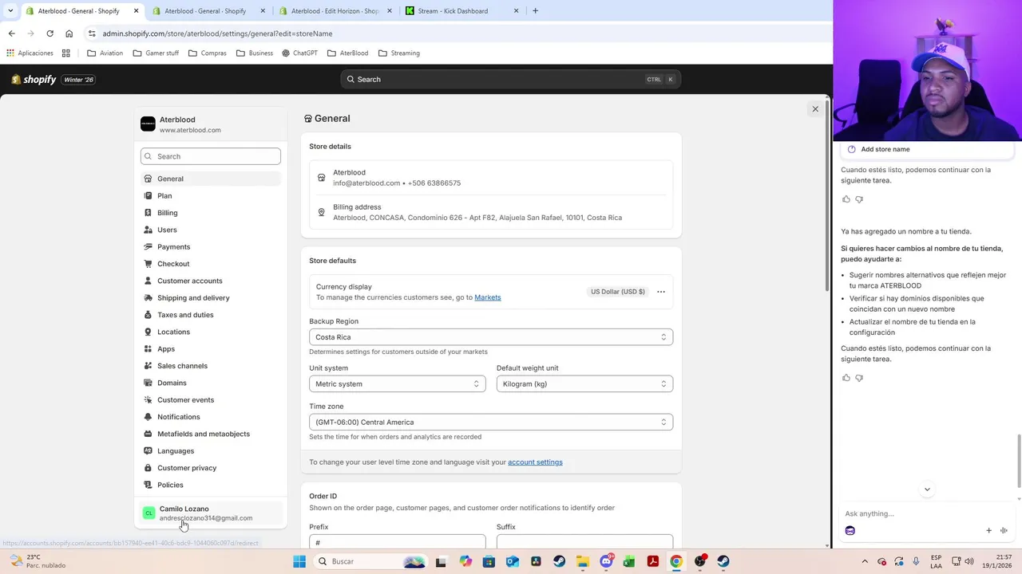Open Chrome home page button
The height and width of the screenshot is (574, 1022).
coord(69,33)
